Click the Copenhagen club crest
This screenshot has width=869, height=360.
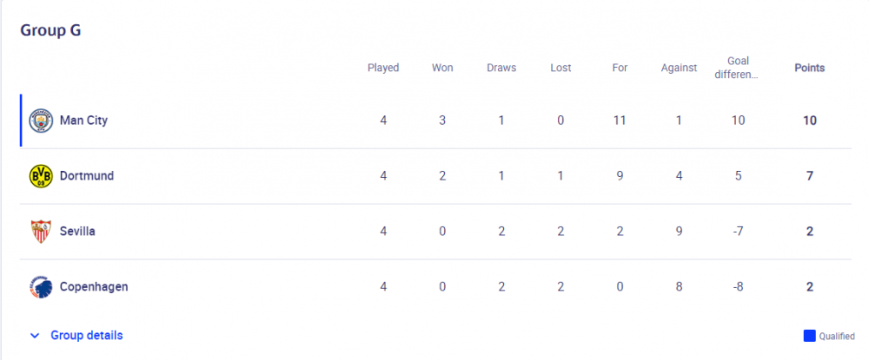(41, 287)
